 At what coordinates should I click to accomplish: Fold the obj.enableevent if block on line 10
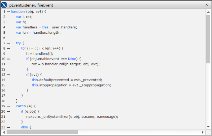click(x=8, y=59)
